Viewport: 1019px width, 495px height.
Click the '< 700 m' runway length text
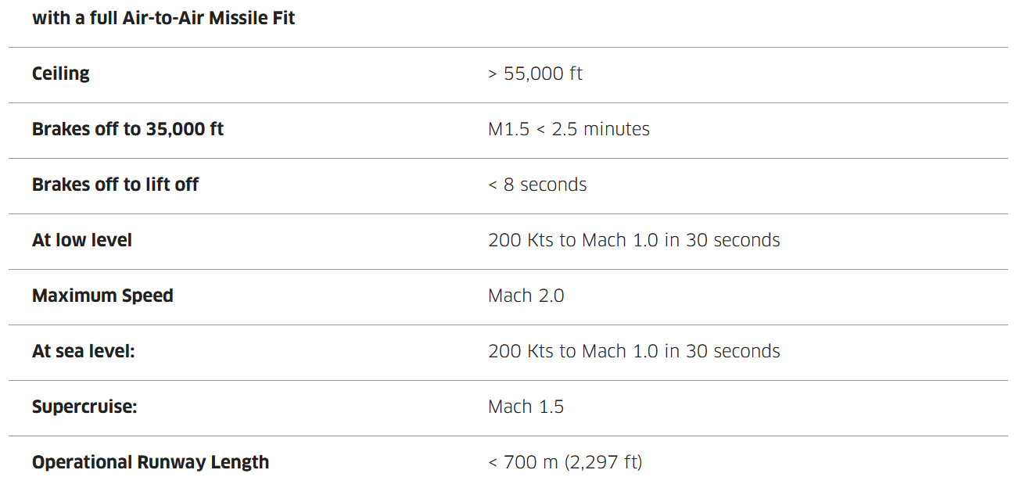522,462
